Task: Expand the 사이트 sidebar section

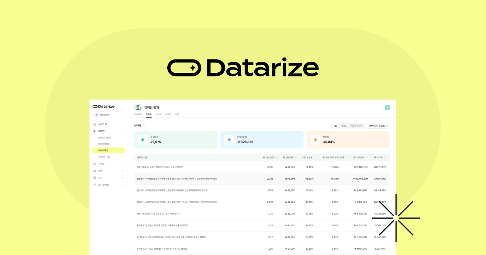Action: [x=123, y=164]
